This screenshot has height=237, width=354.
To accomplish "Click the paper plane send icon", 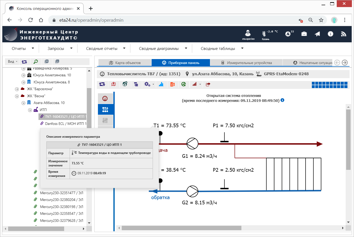I will click(317, 34).
